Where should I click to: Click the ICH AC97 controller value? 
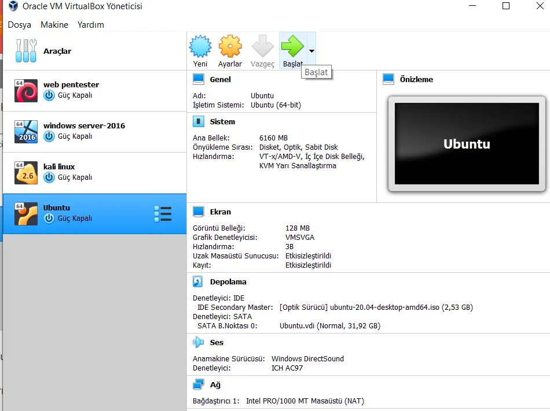tap(287, 368)
